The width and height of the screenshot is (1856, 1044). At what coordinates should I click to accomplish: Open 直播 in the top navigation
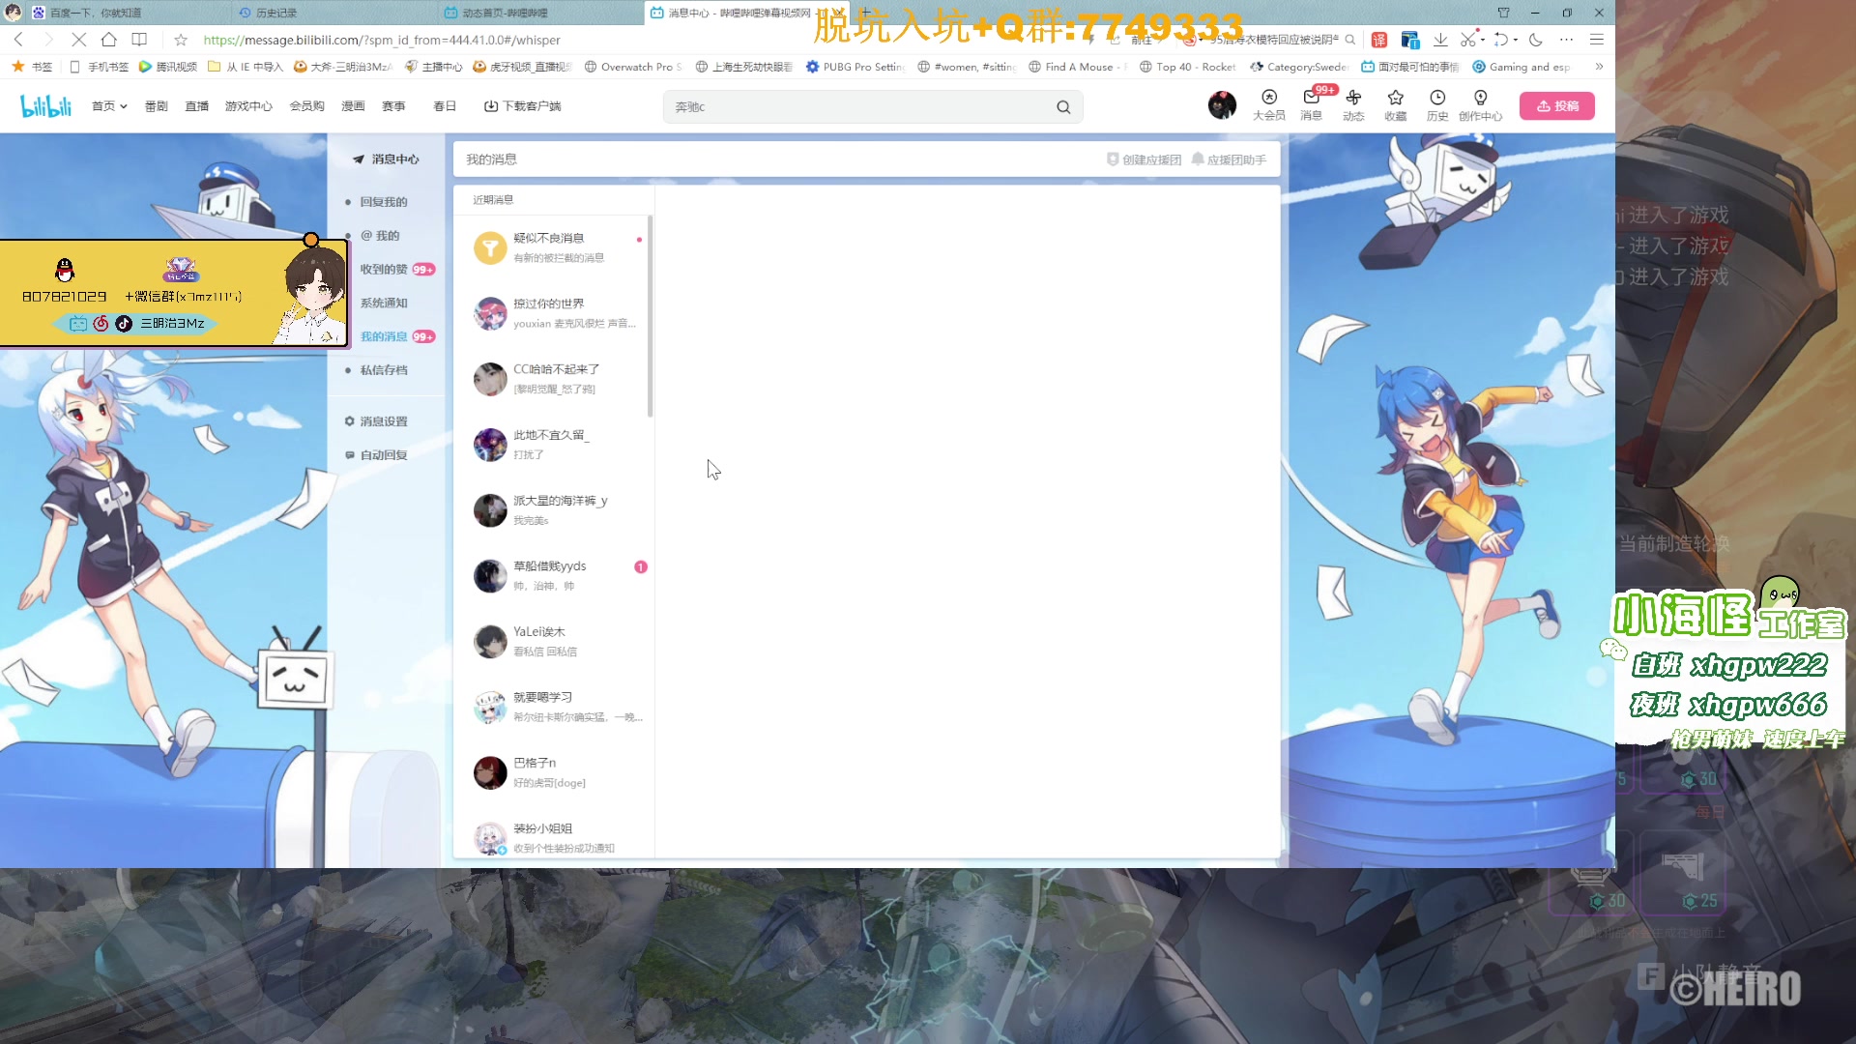[x=197, y=106]
